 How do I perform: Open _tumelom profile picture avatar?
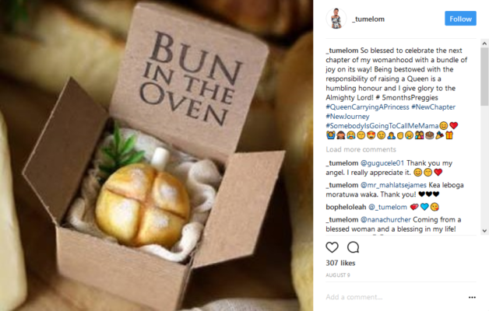pyautogui.click(x=336, y=19)
